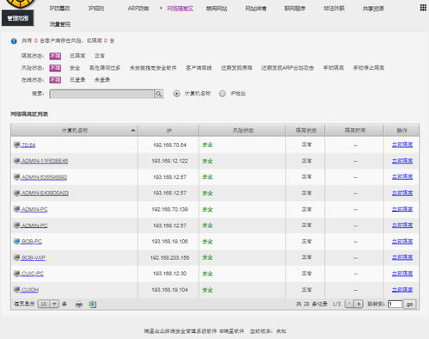Open the 流量管控 tab

[x=60, y=24]
